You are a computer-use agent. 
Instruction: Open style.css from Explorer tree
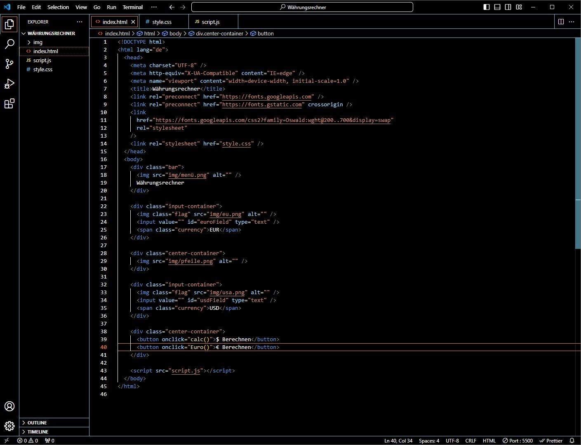click(x=54, y=69)
